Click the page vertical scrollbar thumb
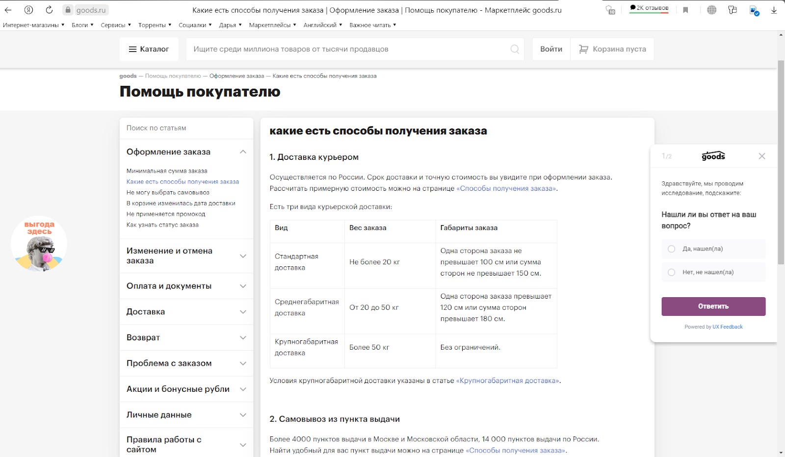This screenshot has height=457, width=785. (x=781, y=162)
